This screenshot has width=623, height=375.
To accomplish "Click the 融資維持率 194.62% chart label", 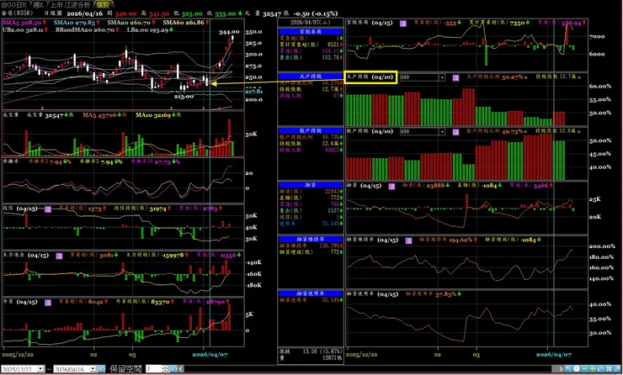I will [x=448, y=240].
